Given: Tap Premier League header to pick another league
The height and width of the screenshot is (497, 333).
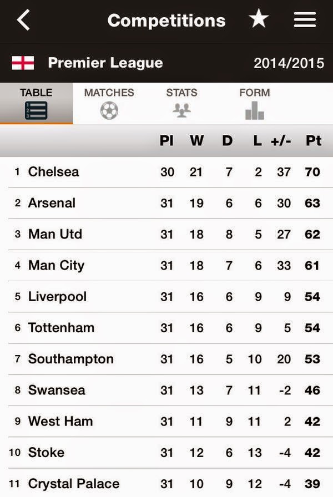Looking at the screenshot, I should click(105, 63).
